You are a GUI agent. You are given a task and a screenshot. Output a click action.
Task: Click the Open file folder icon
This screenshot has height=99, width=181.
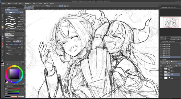point(31,6)
